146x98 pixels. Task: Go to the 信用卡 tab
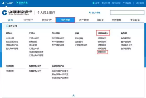(x=100, y=20)
